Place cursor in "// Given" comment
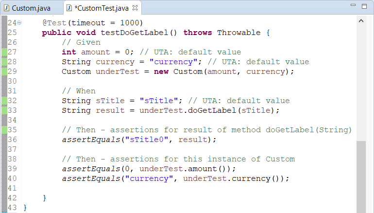 pyautogui.click(x=81, y=42)
